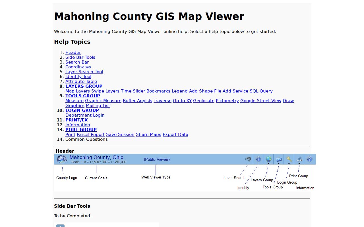Open the SQL Query help link
364x227 pixels.
click(x=261, y=91)
